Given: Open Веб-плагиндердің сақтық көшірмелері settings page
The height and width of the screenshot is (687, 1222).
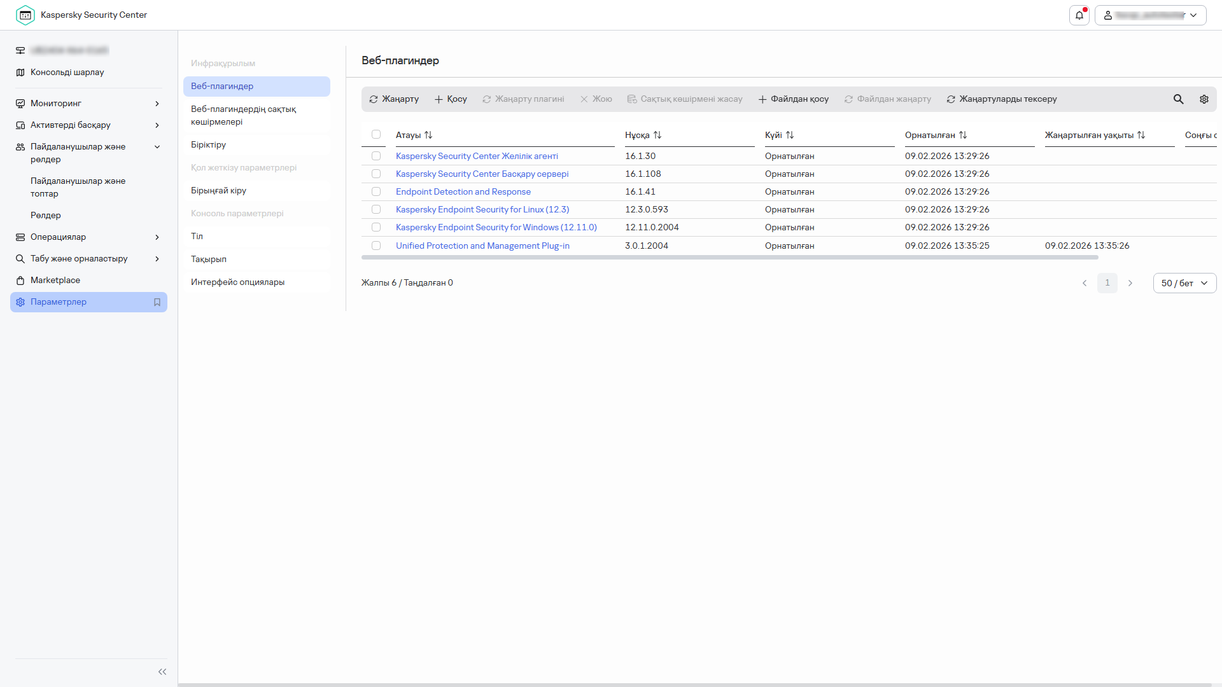Looking at the screenshot, I should point(244,115).
